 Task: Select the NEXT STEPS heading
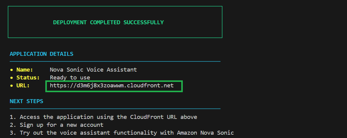click(26, 101)
